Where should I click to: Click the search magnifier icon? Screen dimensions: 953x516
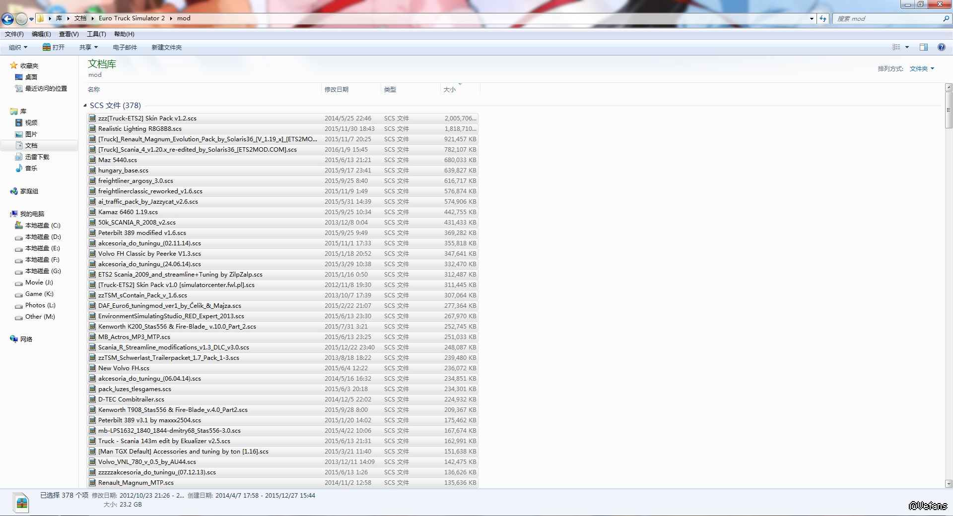[x=946, y=18]
